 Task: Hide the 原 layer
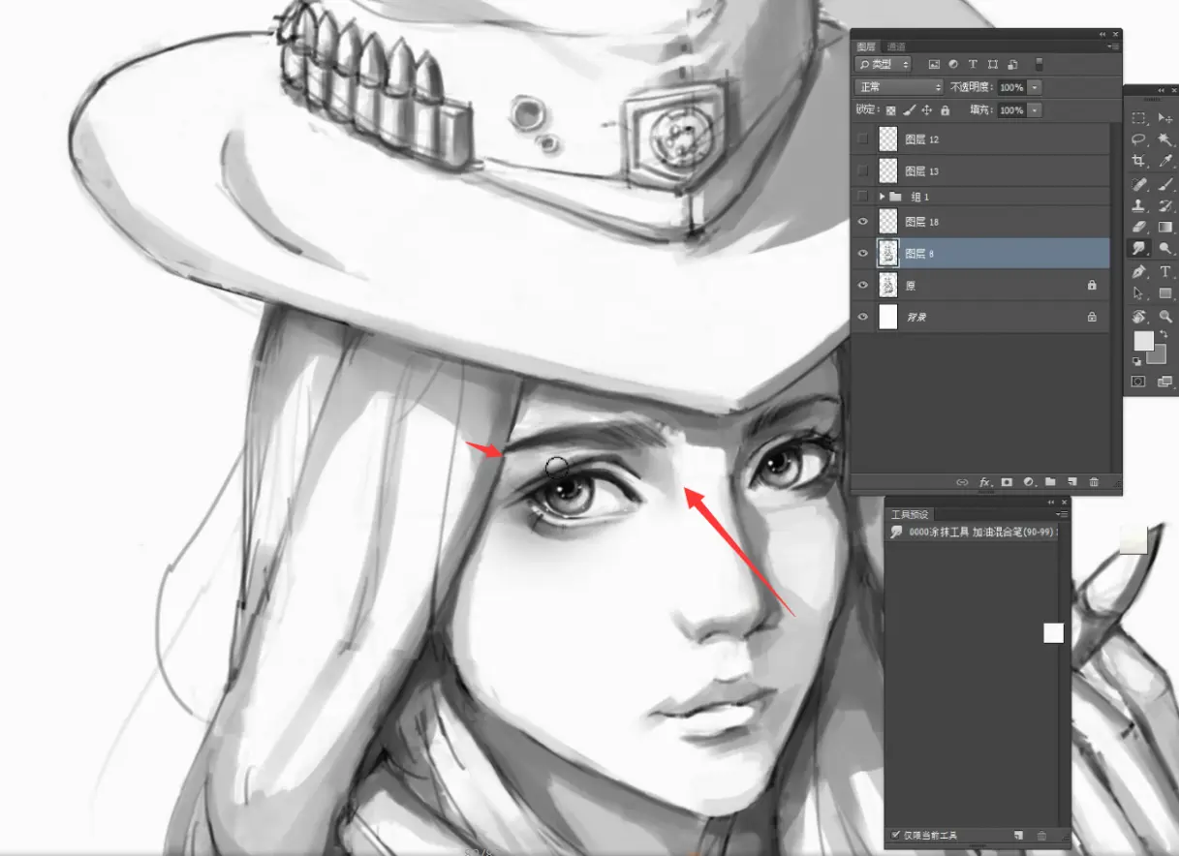862,286
